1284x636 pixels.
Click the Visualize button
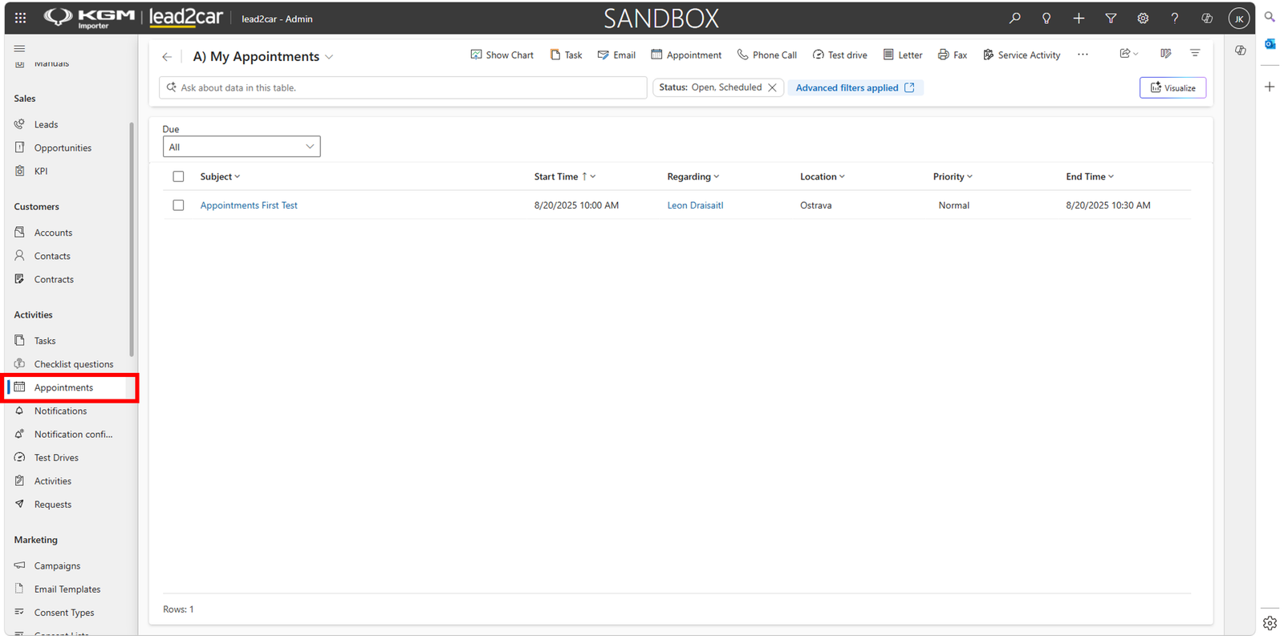pyautogui.click(x=1172, y=87)
